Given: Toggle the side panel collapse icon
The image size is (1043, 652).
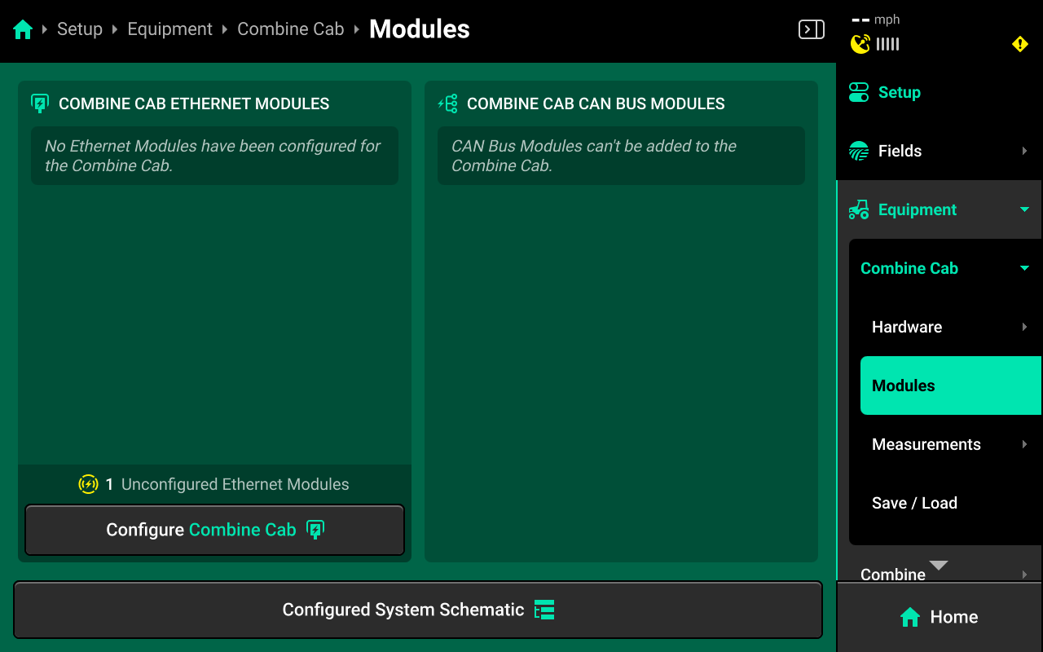Looking at the screenshot, I should (x=811, y=30).
